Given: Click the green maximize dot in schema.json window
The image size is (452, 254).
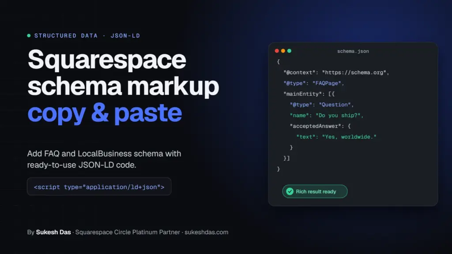Looking at the screenshot, I should 289,51.
